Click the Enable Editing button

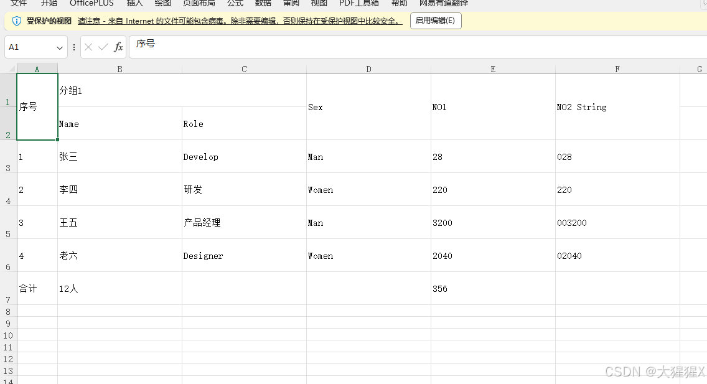point(436,21)
